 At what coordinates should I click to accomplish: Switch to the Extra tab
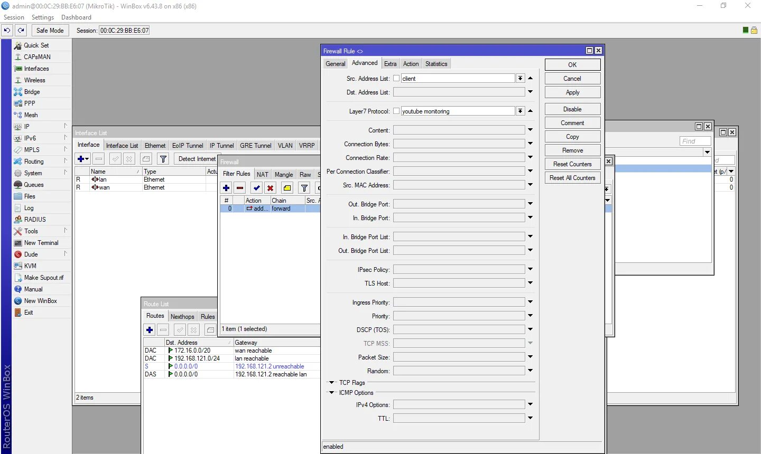(x=391, y=64)
